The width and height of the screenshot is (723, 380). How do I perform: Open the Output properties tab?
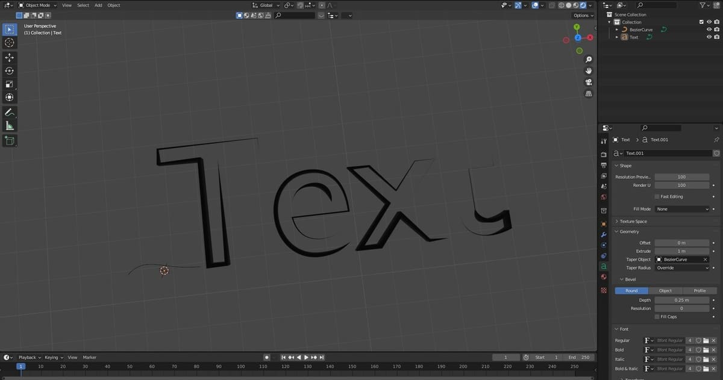[x=604, y=165]
